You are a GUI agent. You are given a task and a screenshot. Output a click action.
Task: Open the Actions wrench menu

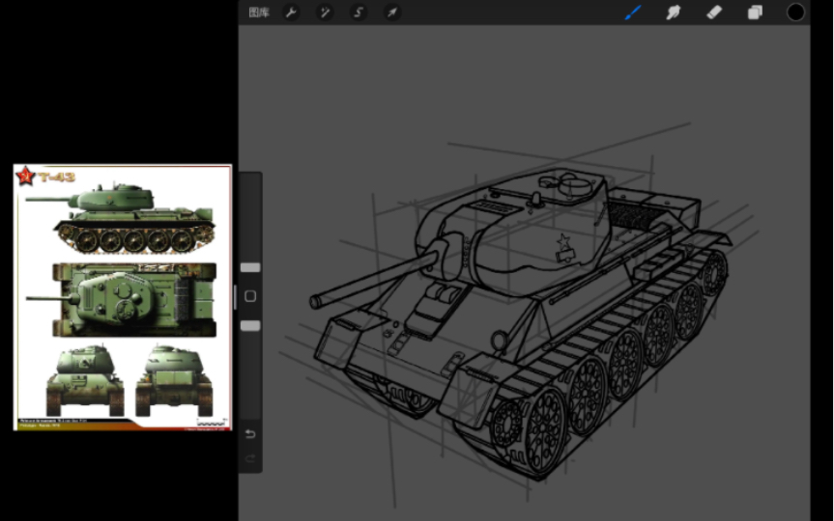pos(291,13)
